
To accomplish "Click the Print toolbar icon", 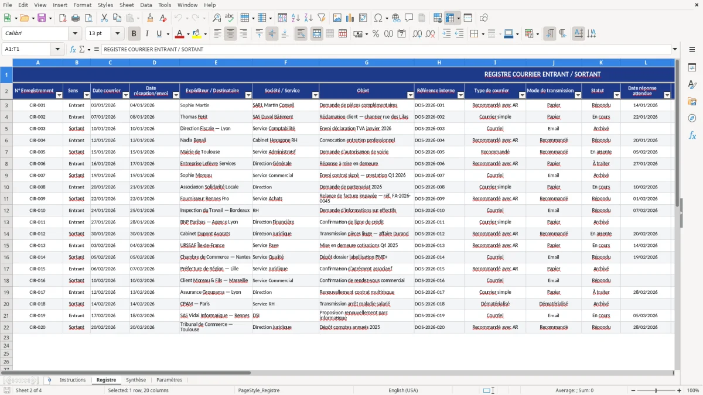I will click(x=75, y=18).
